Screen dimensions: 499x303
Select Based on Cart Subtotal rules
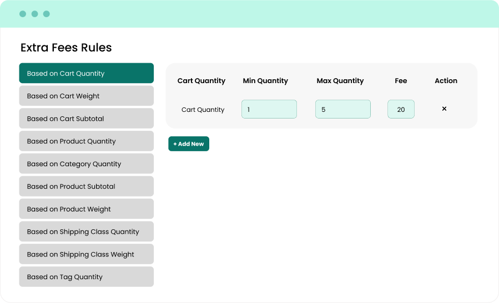pyautogui.click(x=86, y=119)
